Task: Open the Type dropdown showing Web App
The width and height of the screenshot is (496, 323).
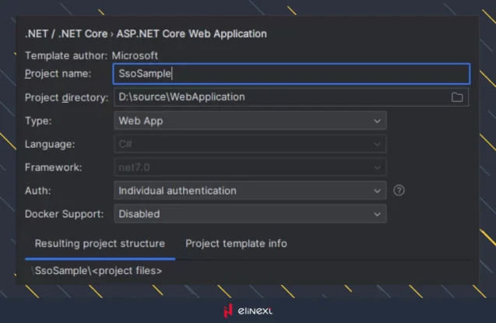Action: [x=250, y=121]
